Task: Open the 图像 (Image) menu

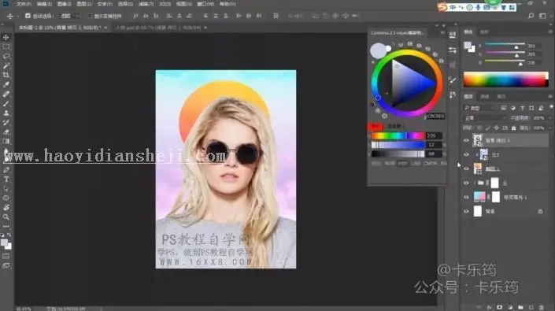Action: click(64, 4)
